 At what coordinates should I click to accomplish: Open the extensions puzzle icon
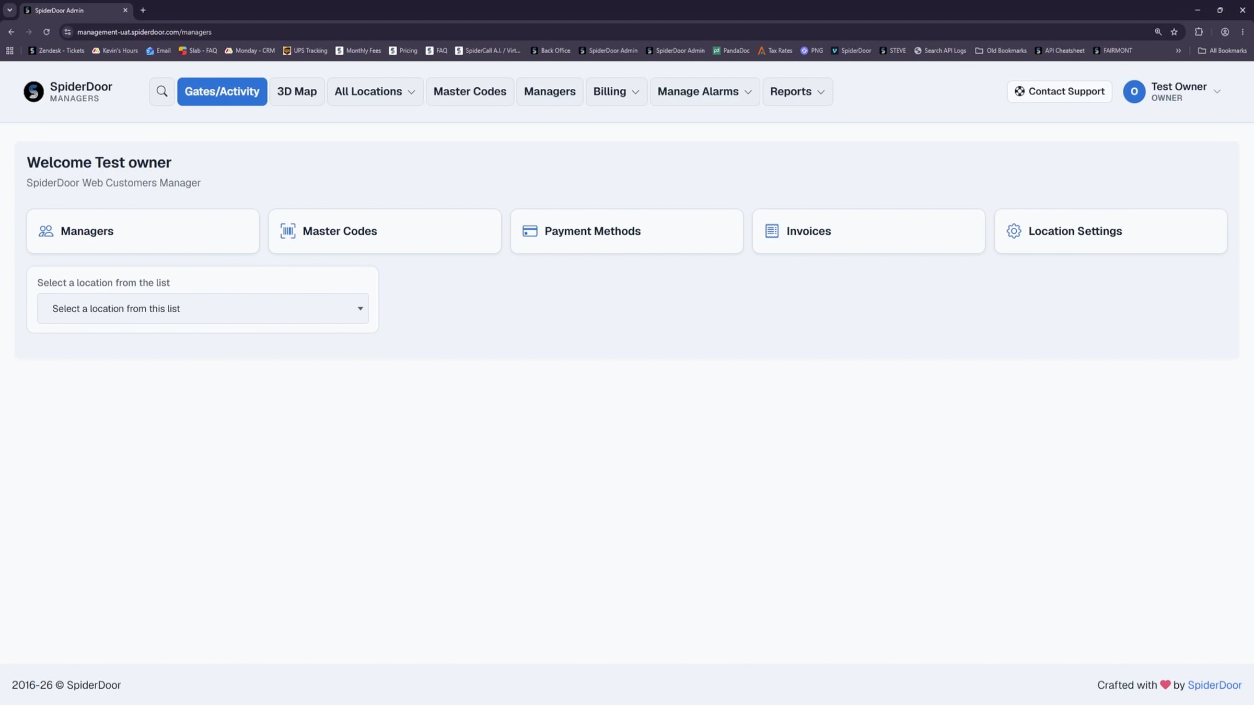(1199, 32)
